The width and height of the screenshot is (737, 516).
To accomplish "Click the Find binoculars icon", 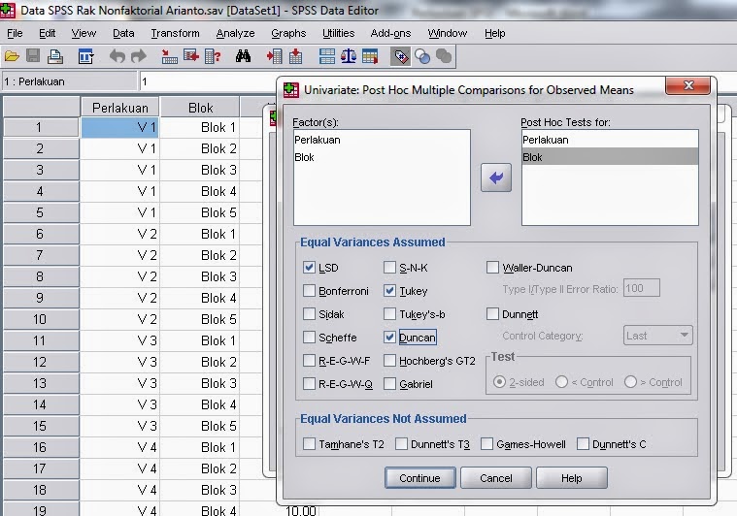I will 243,57.
